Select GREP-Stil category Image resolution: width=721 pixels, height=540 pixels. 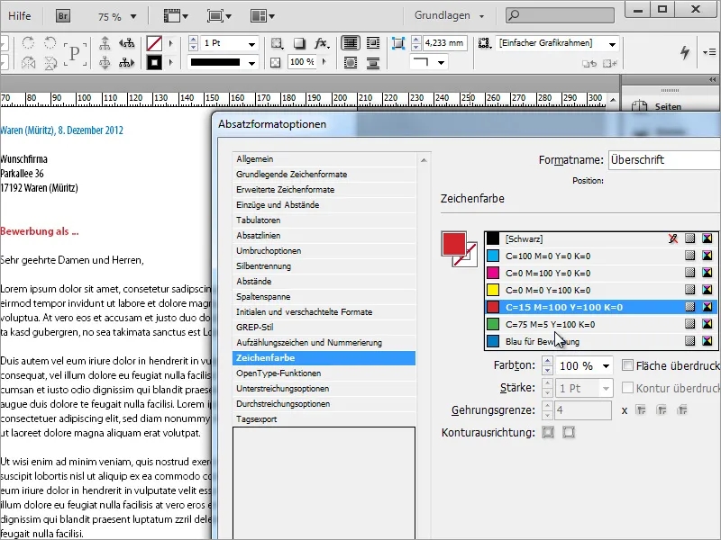click(x=324, y=327)
